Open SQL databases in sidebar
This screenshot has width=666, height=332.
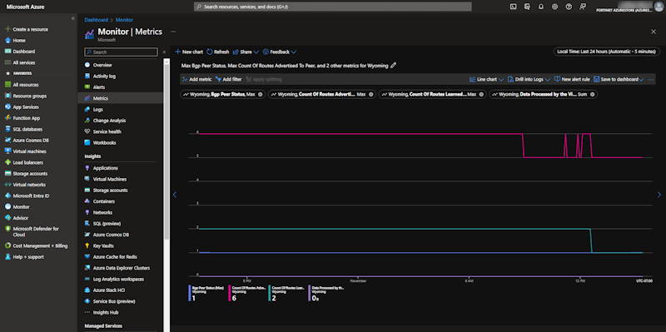pos(27,129)
